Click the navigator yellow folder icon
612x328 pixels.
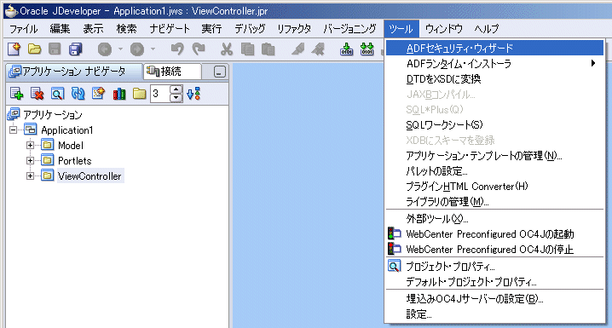139,94
